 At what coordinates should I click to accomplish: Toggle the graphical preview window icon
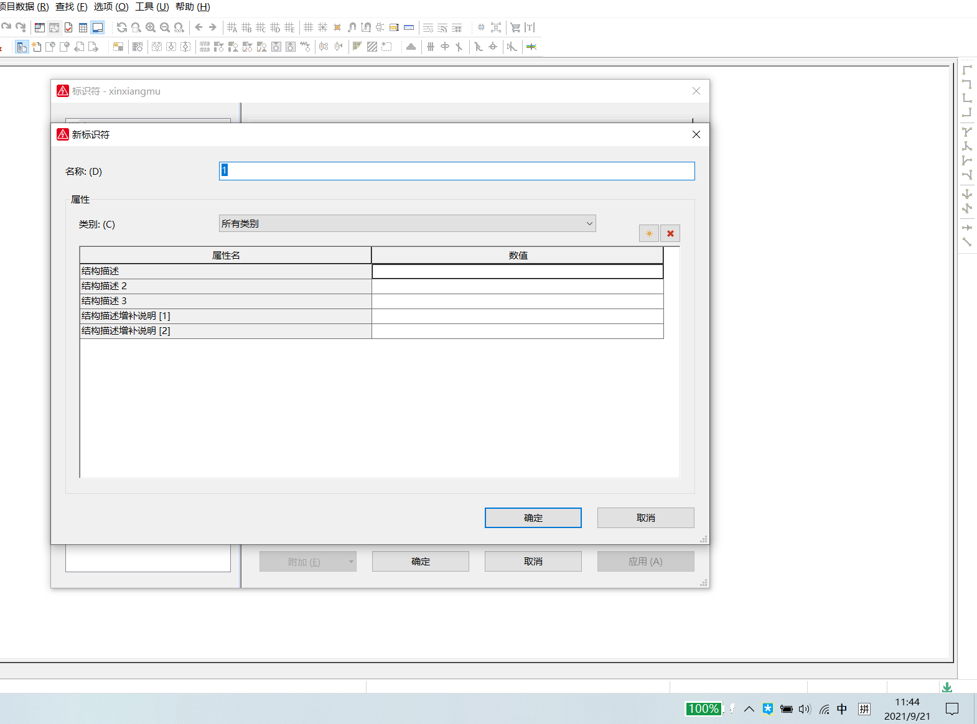[98, 27]
